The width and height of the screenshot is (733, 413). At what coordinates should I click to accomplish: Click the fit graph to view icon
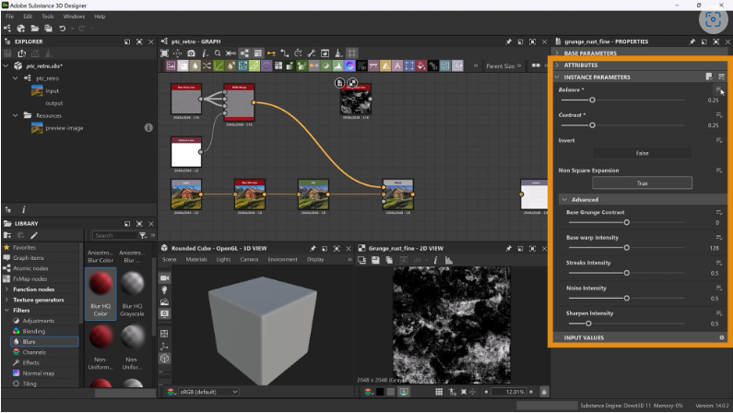click(x=164, y=53)
